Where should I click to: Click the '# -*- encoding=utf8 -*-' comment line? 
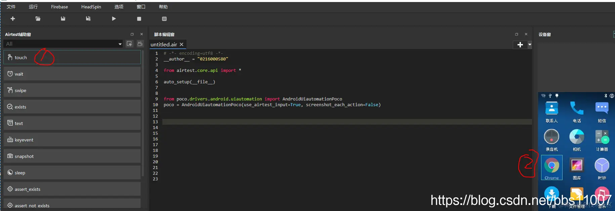click(193, 53)
